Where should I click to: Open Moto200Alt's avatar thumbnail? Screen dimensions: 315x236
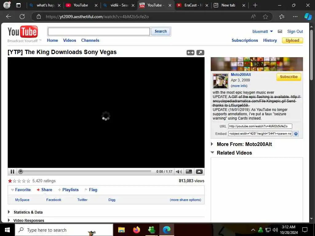(220, 81)
